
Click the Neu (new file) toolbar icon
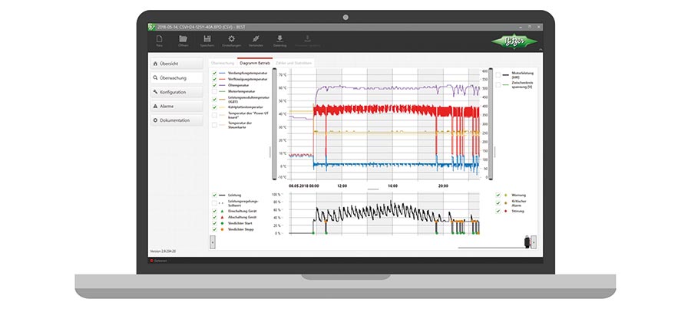159,40
